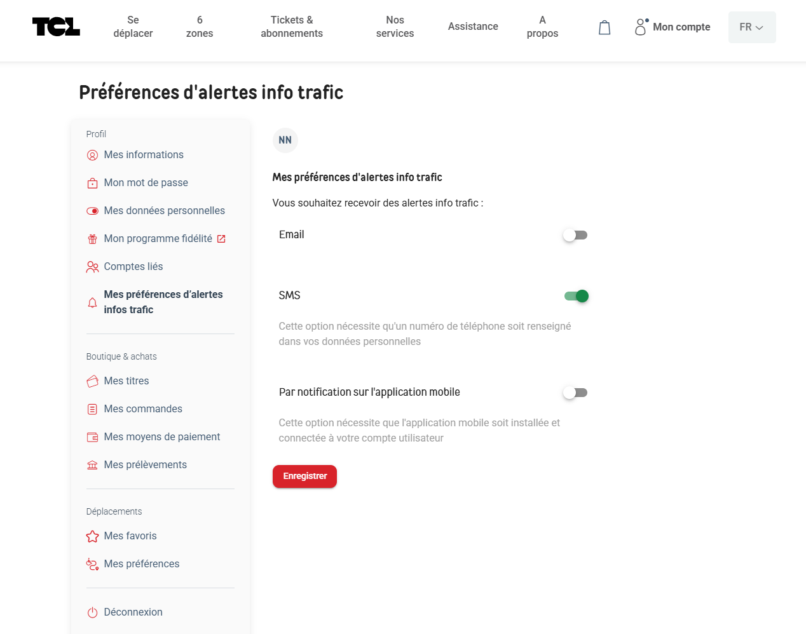Click the Mes titres ticket icon
The height and width of the screenshot is (634, 806).
click(x=92, y=381)
